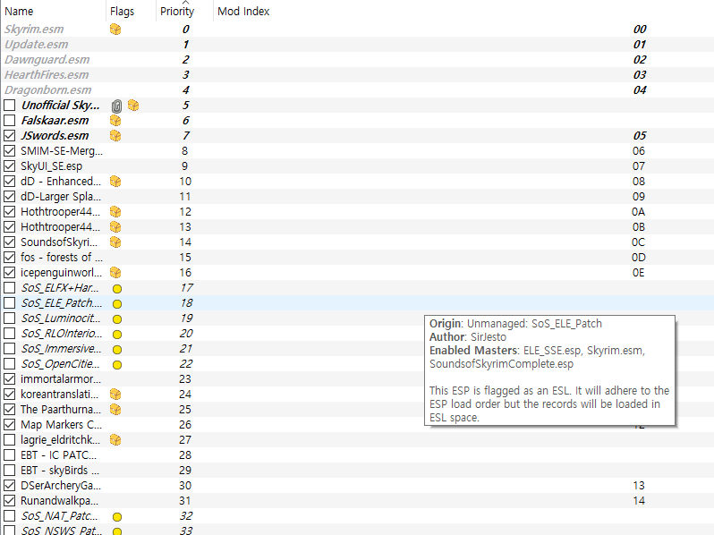
Task: Tick the Falskaar.esm checkbox
Action: click(x=10, y=121)
